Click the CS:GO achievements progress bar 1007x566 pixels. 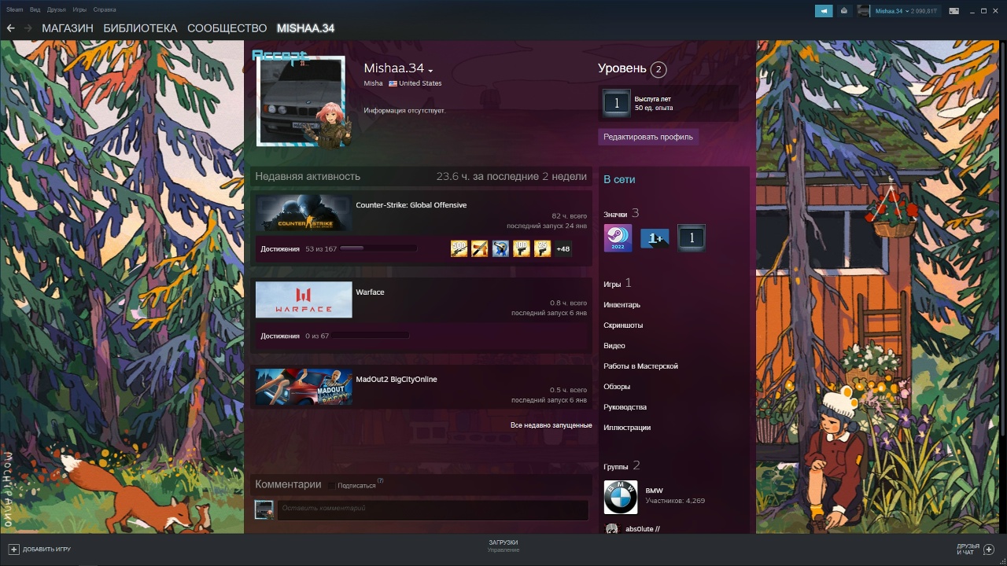coord(378,248)
